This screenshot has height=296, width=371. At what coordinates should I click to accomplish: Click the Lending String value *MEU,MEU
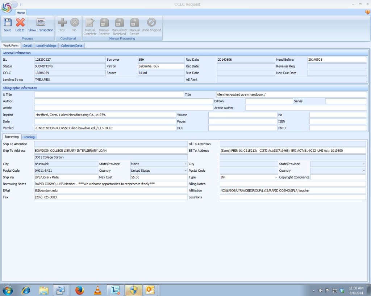click(109, 79)
